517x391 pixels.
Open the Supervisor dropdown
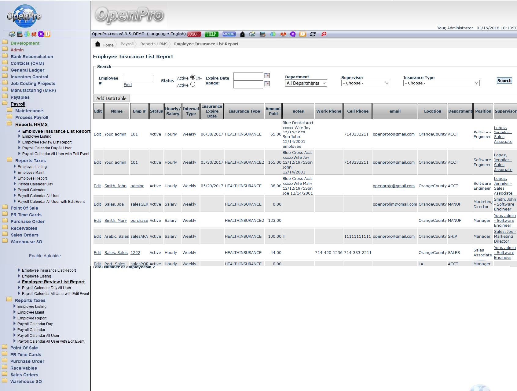[365, 83]
